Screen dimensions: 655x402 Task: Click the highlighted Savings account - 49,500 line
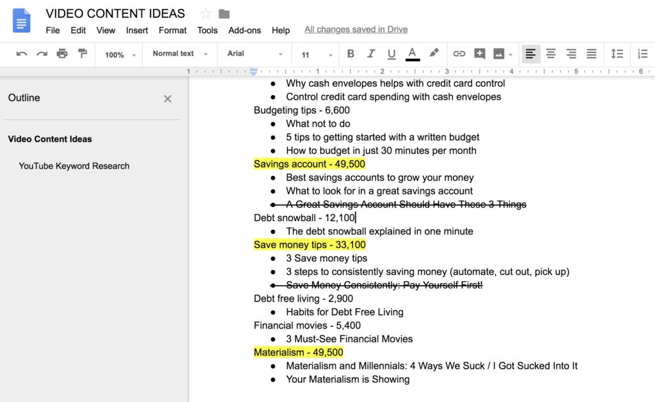point(310,164)
